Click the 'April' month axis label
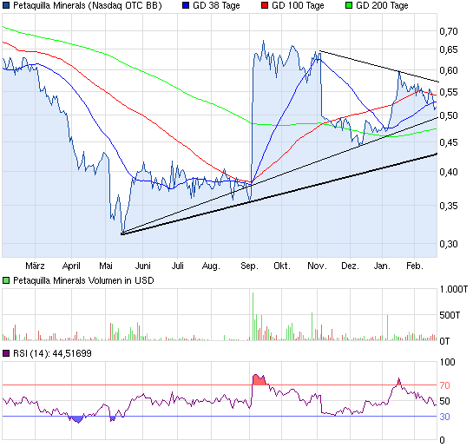473x447 pixels. click(71, 266)
